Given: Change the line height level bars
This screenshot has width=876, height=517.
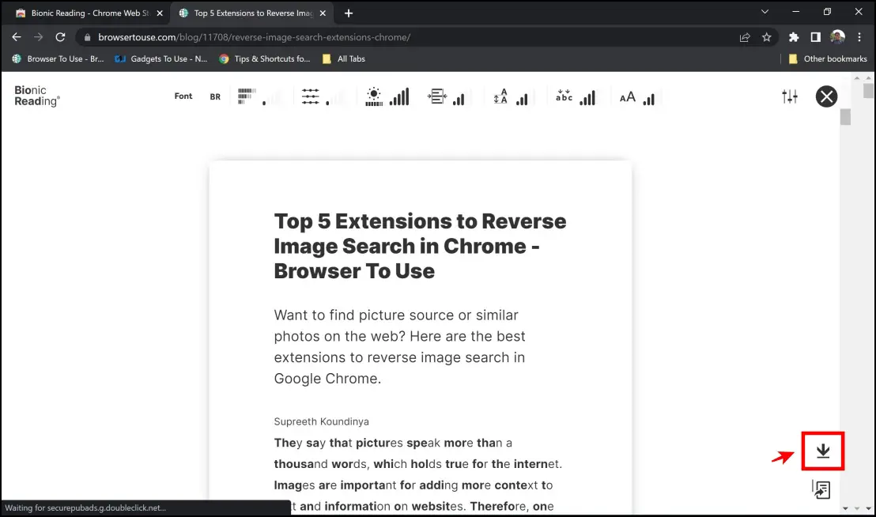Looking at the screenshot, I should pyautogui.click(x=523, y=99).
